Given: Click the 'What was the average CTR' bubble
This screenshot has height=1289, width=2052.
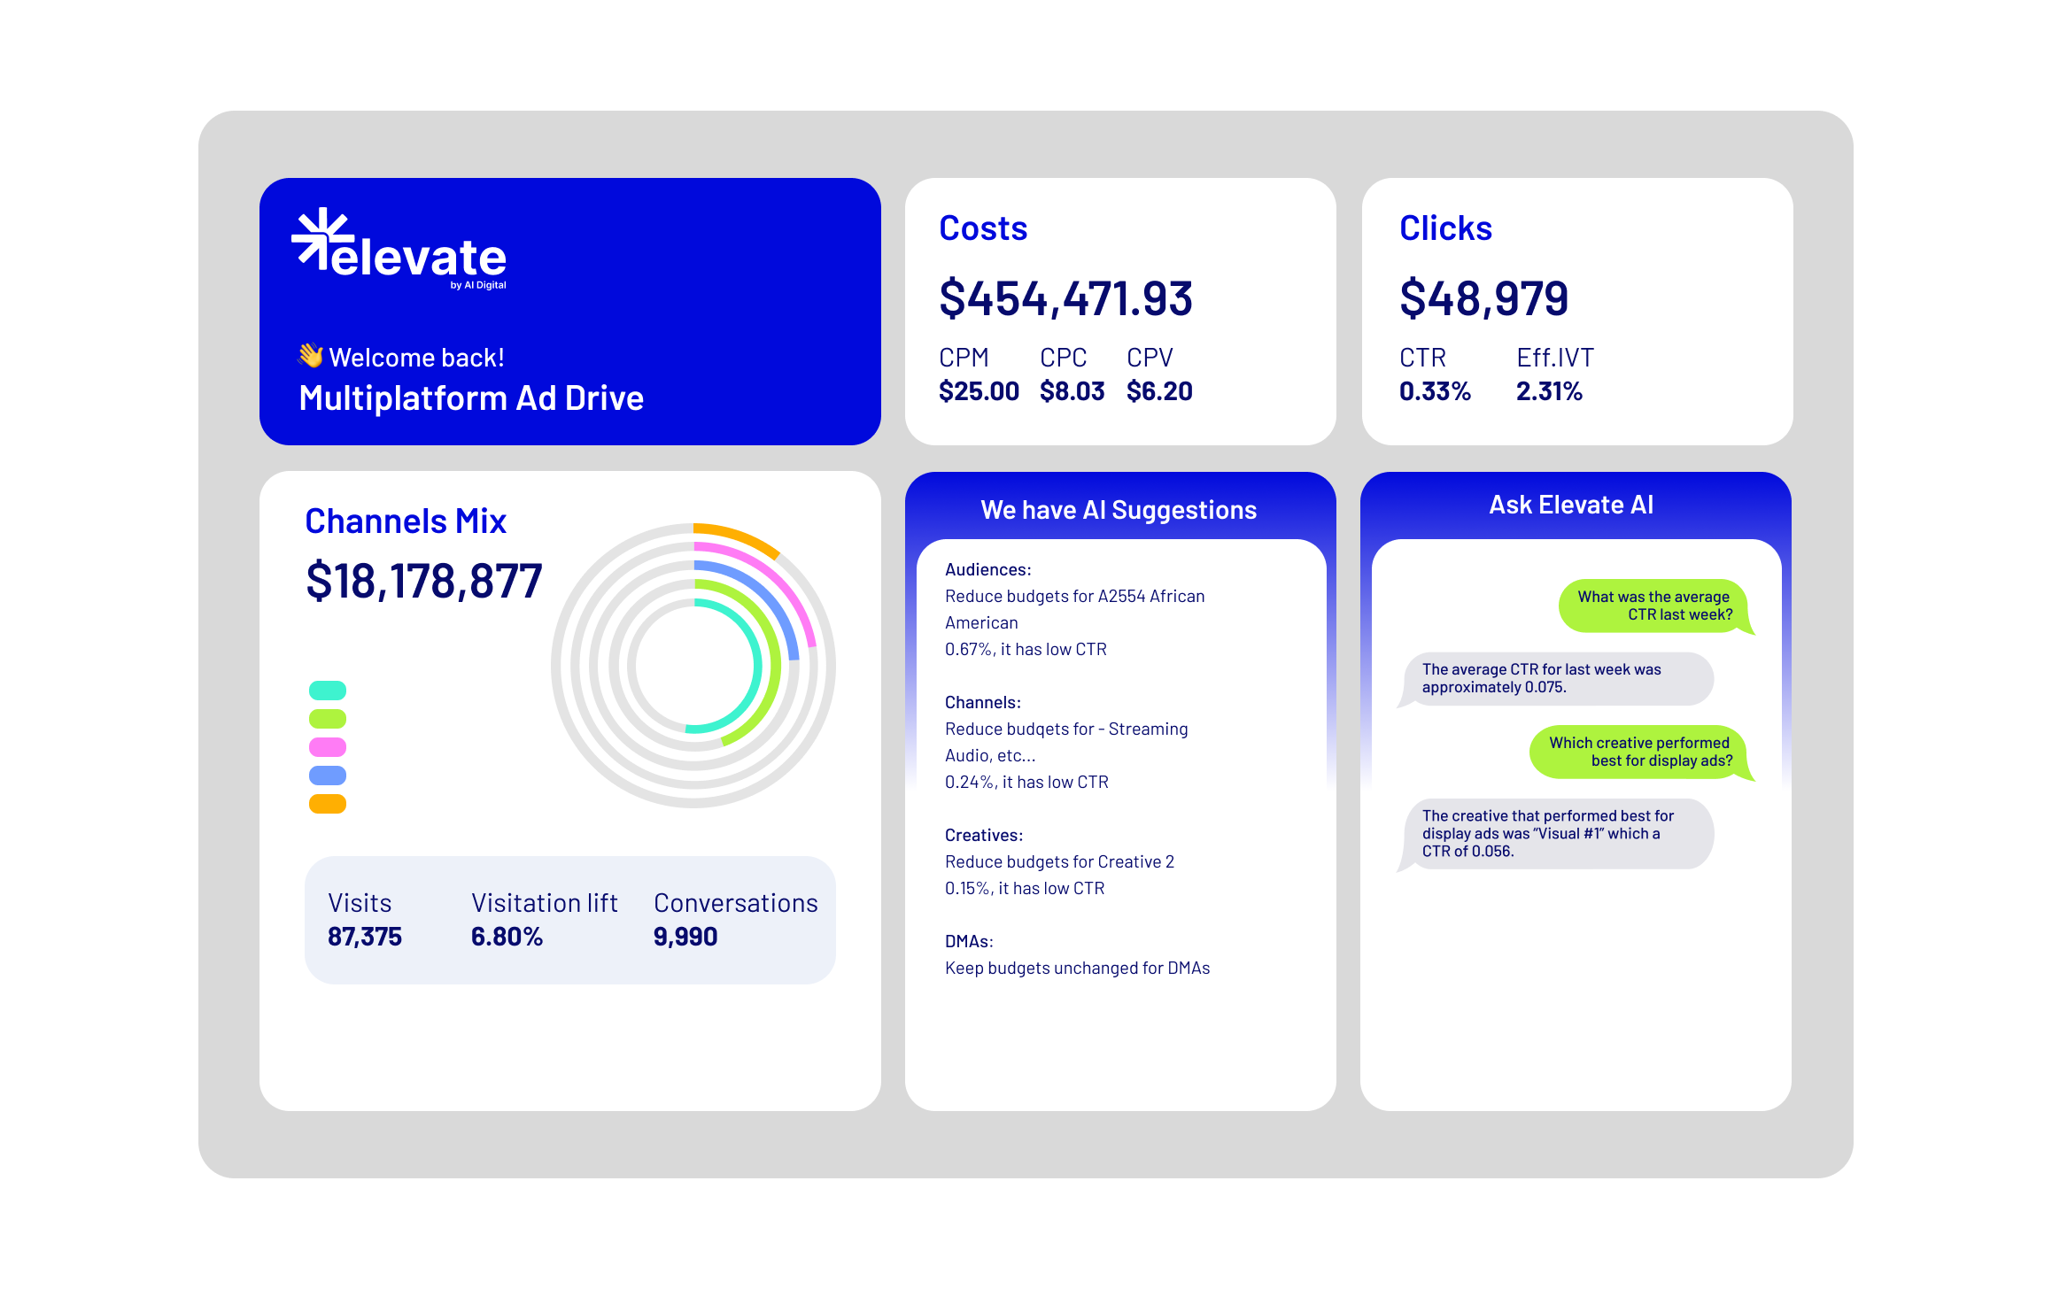Looking at the screenshot, I should tap(1653, 606).
